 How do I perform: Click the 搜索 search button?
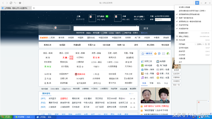[x=146, y=29]
